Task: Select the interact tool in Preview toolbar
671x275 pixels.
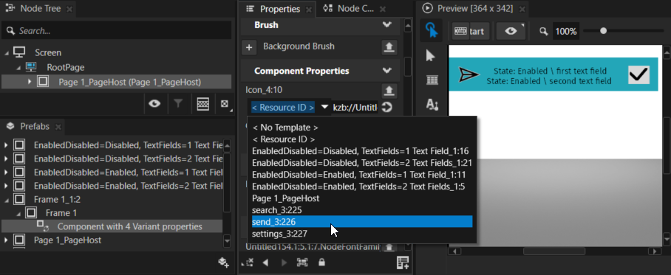Action: point(431,31)
